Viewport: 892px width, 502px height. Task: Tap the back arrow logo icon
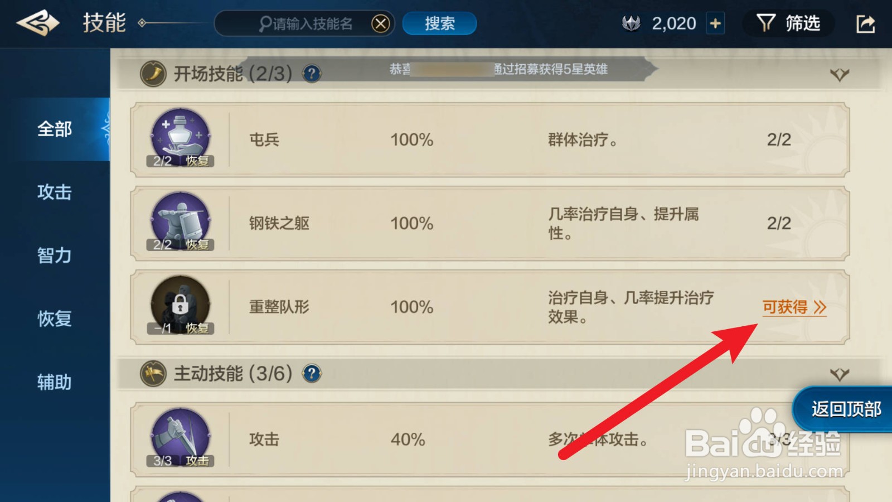click(x=38, y=23)
